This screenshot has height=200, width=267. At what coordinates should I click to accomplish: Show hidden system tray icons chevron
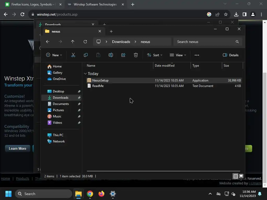tap(210, 194)
